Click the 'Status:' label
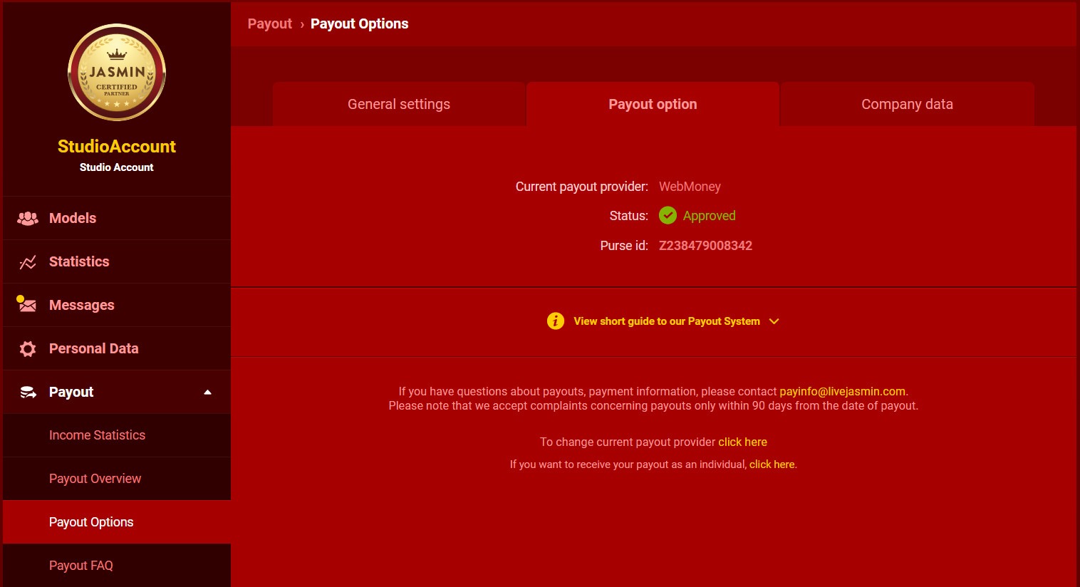The width and height of the screenshot is (1080, 587). click(x=629, y=216)
